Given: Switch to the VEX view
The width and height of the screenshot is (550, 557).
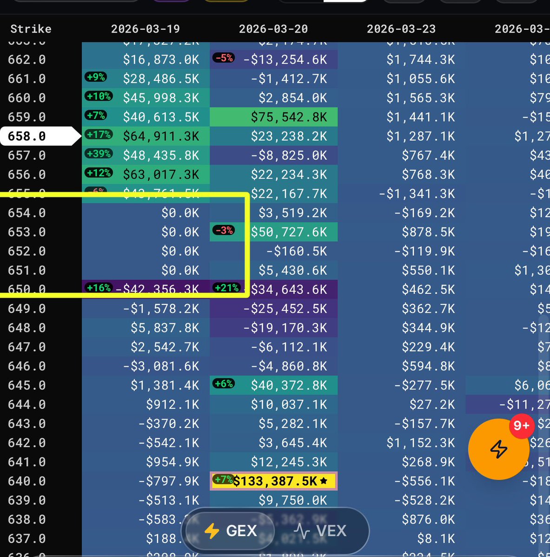Looking at the screenshot, I should tap(321, 531).
